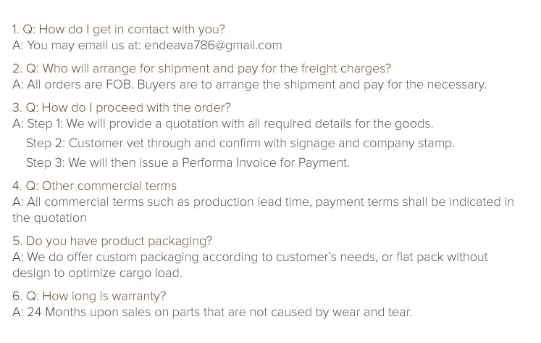This screenshot has height=343, width=541.
Task: Click the question on proceeding with the order
Action: 122,107
